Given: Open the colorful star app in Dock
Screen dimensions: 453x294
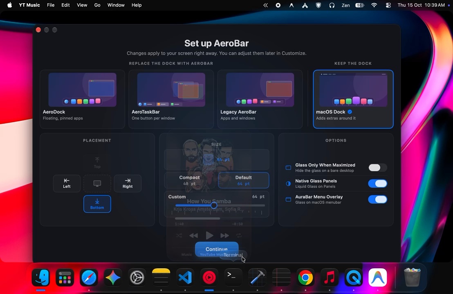Looking at the screenshot, I should [x=113, y=278].
